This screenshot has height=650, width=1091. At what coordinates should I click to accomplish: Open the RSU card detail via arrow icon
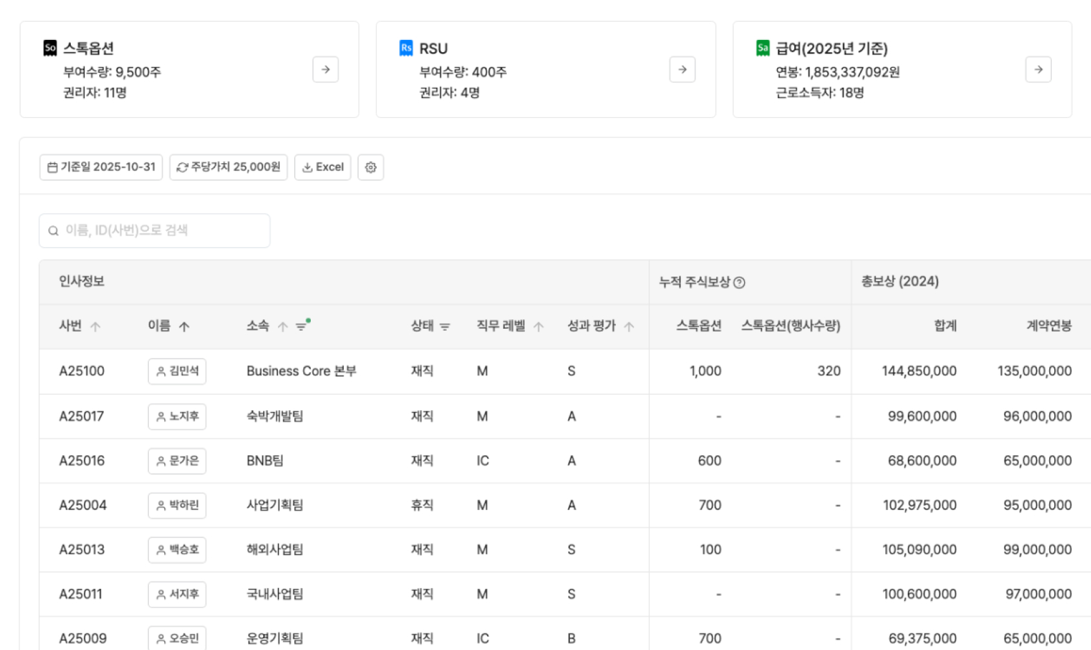(682, 69)
